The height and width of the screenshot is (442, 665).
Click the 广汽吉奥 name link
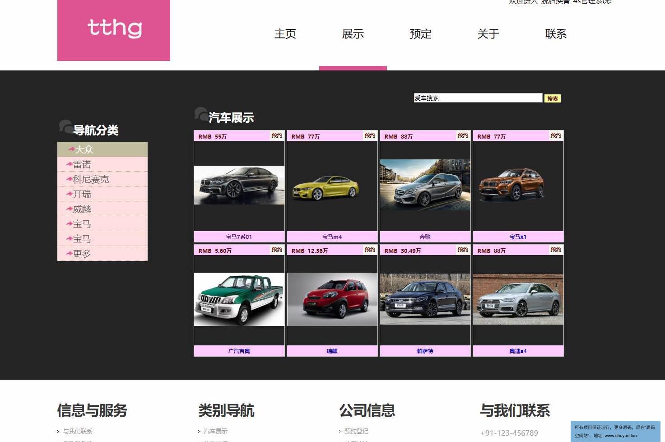(x=239, y=351)
